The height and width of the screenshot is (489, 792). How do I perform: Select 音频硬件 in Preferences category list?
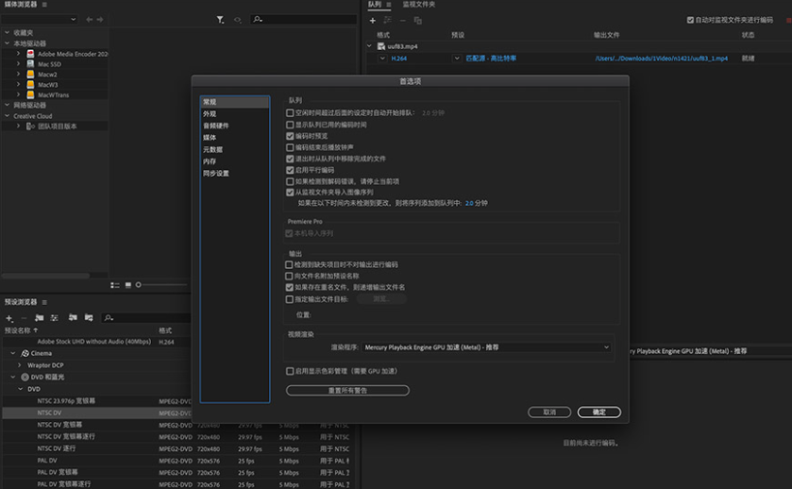[x=235, y=126]
